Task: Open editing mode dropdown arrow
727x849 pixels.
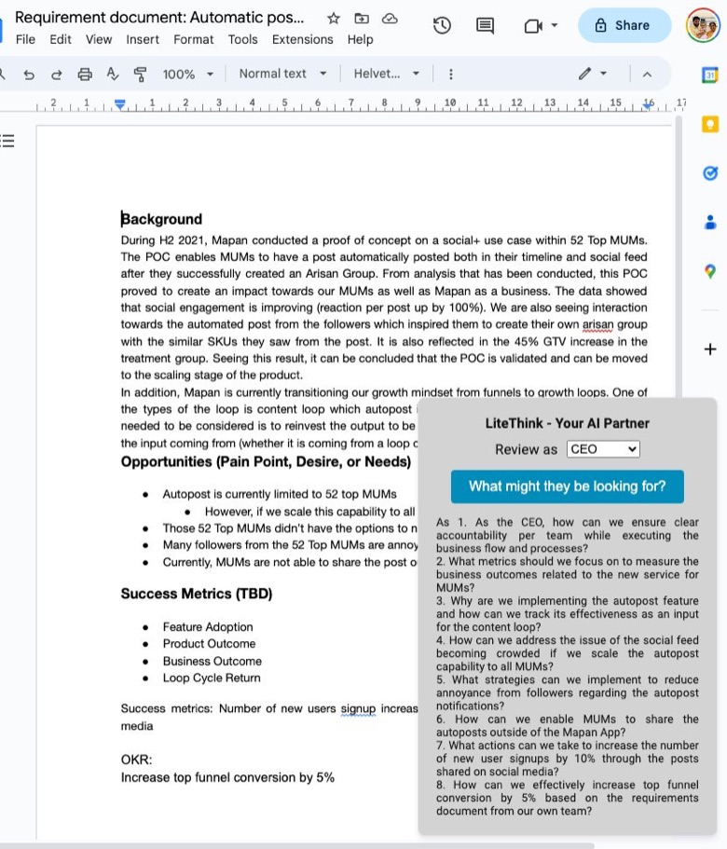Action: (604, 74)
